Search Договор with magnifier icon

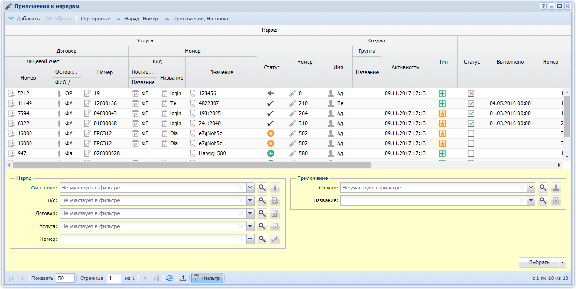point(262,213)
